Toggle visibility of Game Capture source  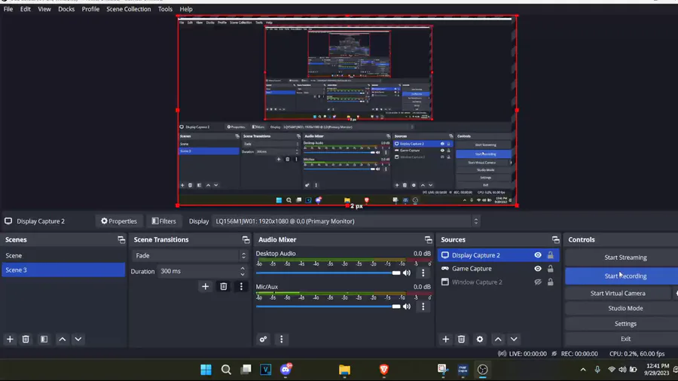tap(538, 269)
